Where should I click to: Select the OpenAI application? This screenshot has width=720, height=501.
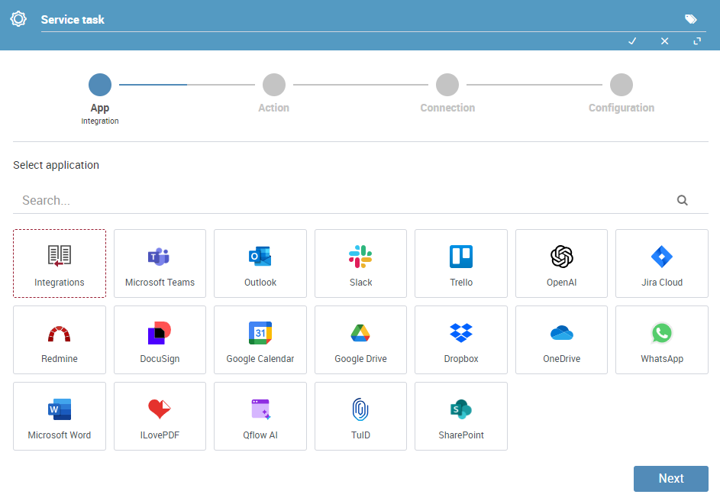coord(561,263)
